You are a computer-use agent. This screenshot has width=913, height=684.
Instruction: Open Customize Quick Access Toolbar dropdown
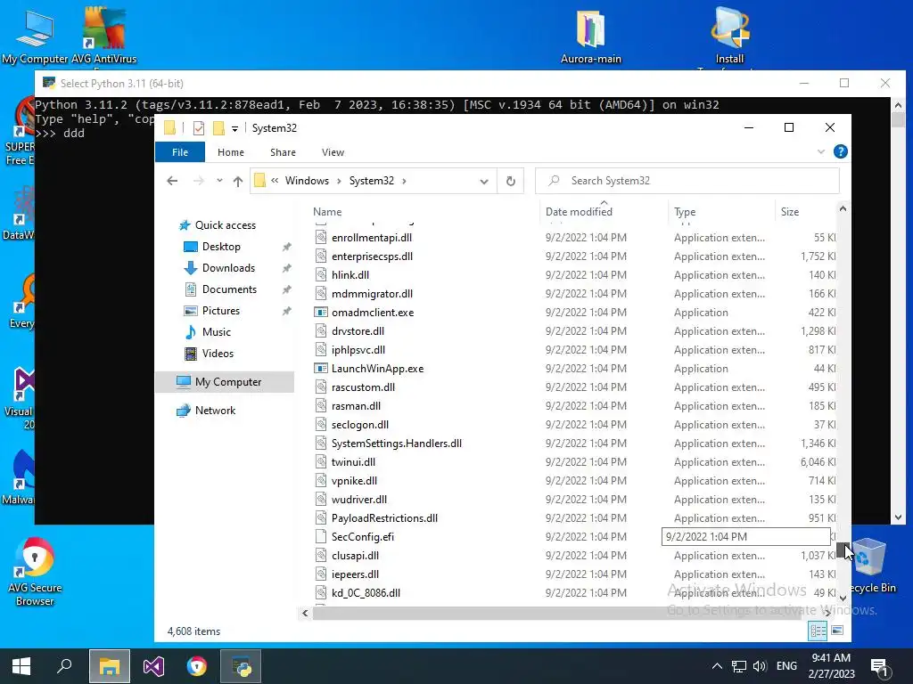tap(234, 128)
